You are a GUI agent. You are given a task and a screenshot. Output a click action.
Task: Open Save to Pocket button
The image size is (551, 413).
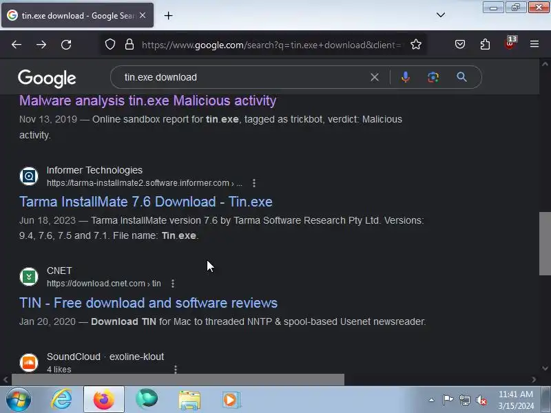[x=460, y=44]
